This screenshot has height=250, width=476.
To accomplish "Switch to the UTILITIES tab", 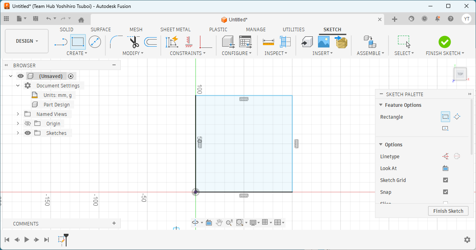I will pos(293,29).
